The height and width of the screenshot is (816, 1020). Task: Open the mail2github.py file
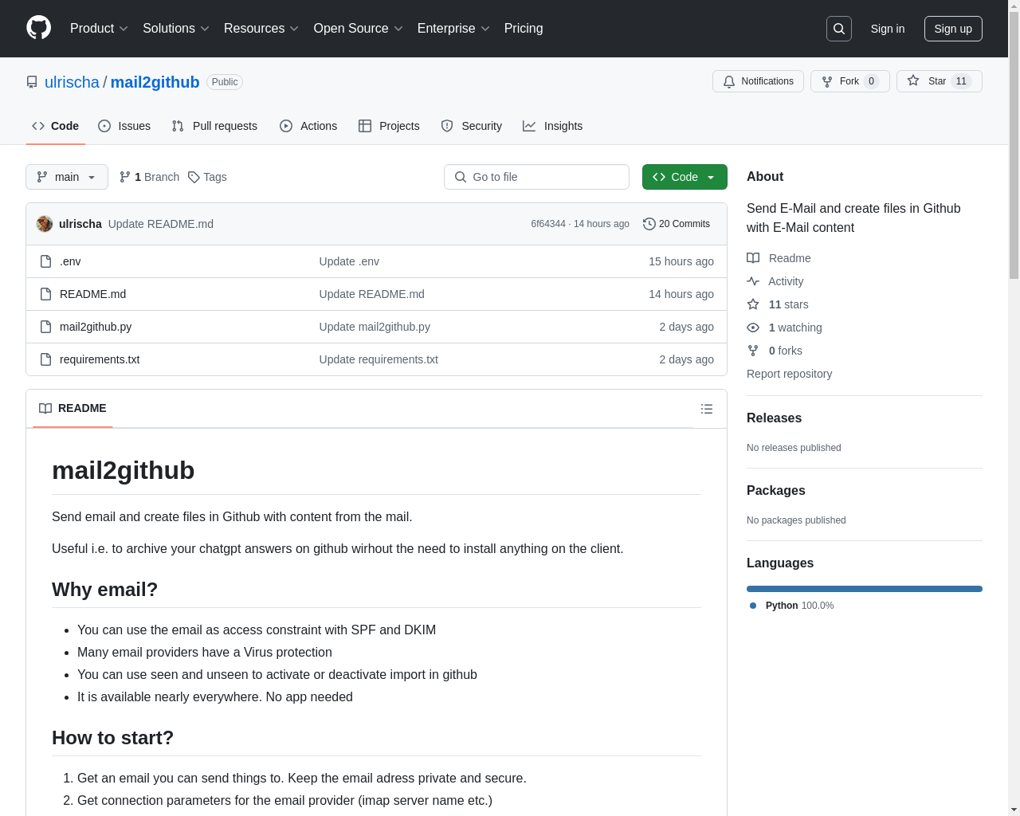pyautogui.click(x=96, y=327)
